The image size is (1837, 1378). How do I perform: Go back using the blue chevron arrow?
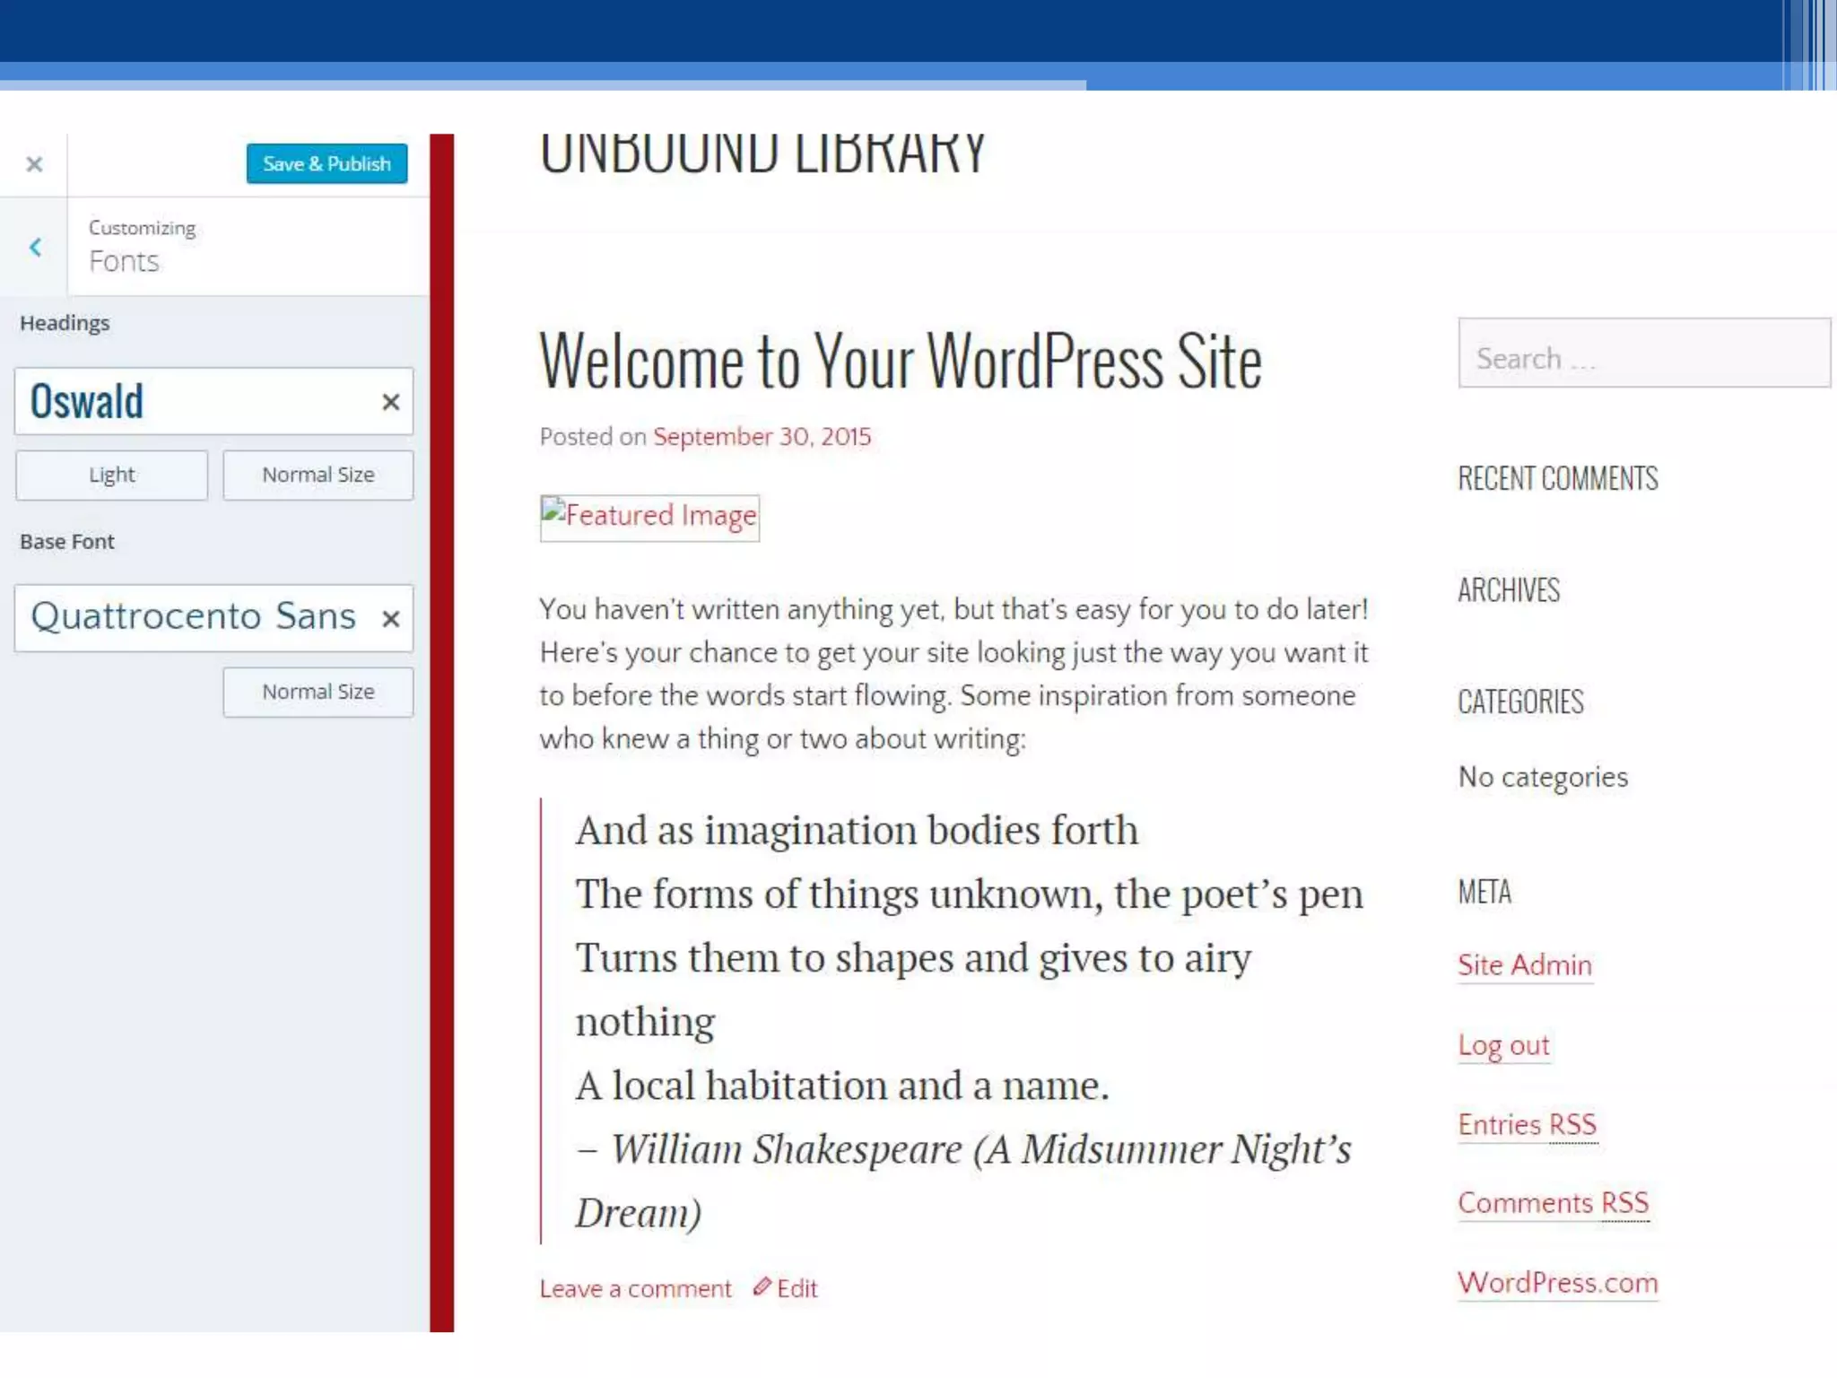35,247
